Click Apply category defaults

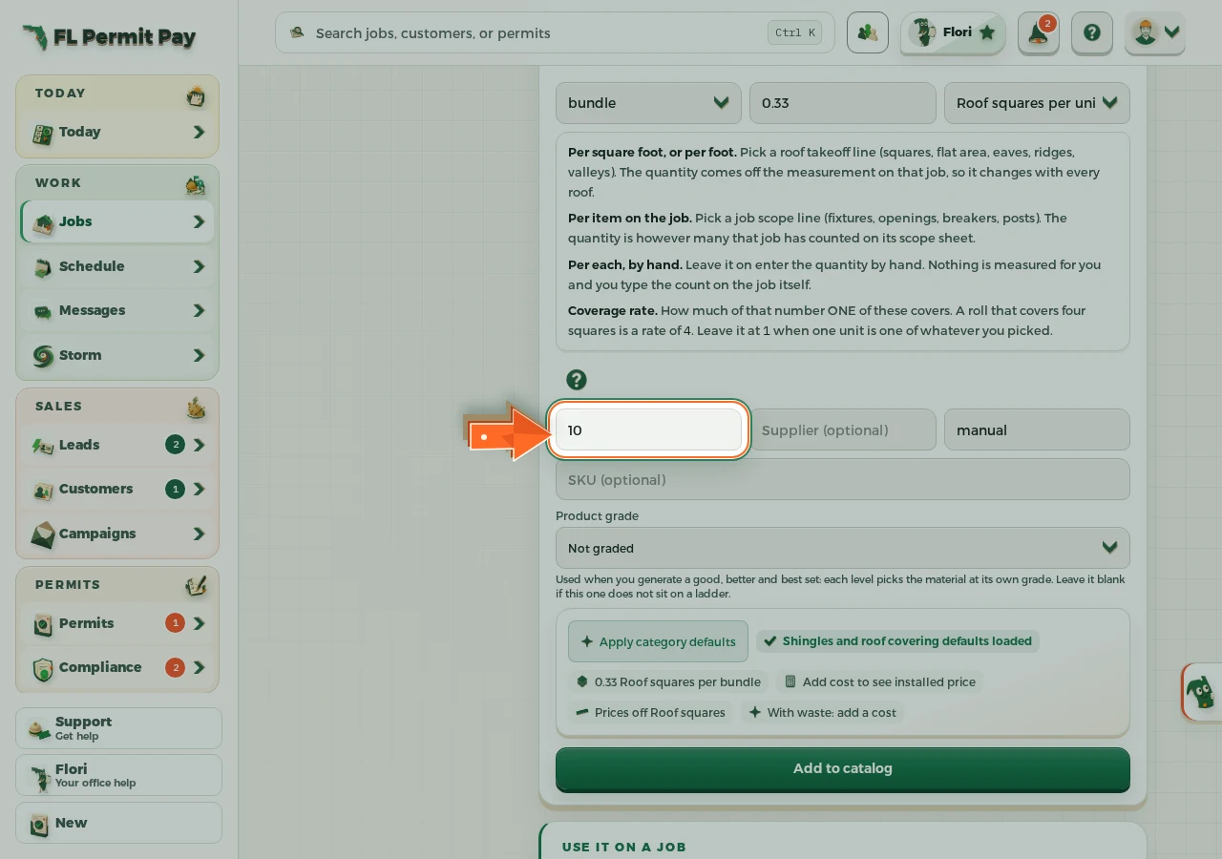[658, 641]
